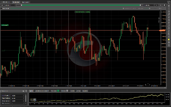171x107 pixels.
Task: Pick the yellow color swatch in drawing toolbar
Action: 169,39
